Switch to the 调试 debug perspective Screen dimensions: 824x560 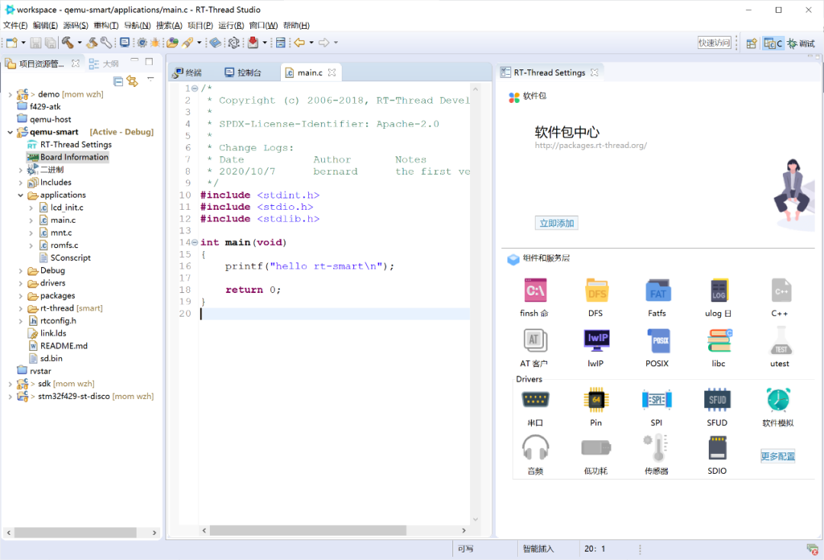(x=801, y=43)
